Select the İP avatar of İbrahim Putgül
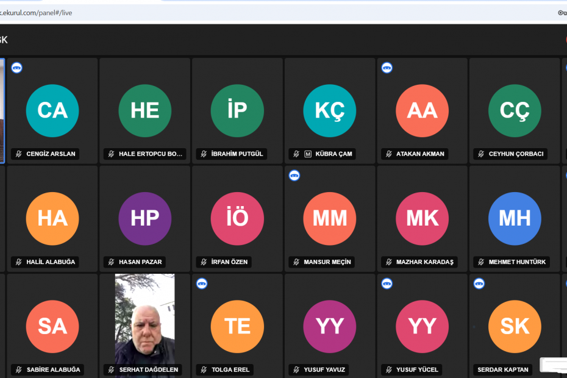This screenshot has width=567, height=378. point(237,111)
